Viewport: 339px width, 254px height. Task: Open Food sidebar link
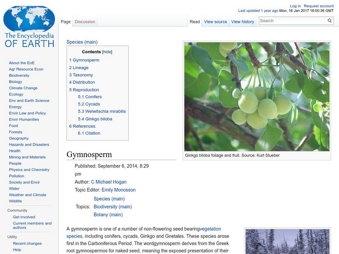pyautogui.click(x=14, y=125)
